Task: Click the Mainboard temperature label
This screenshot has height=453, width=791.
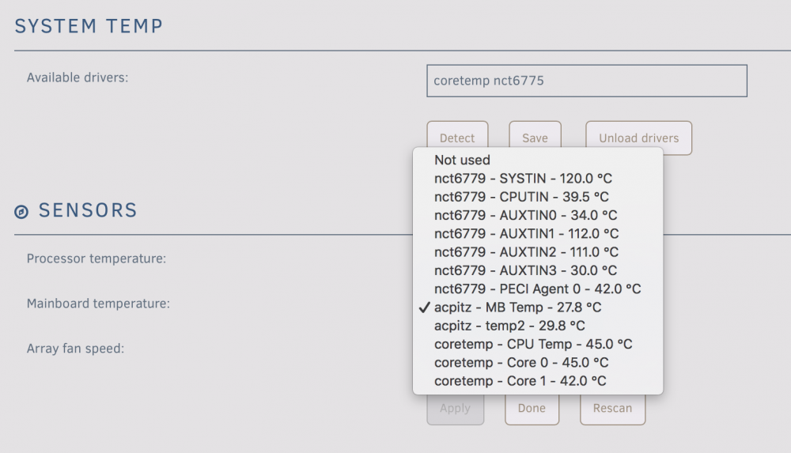Action: (x=98, y=304)
